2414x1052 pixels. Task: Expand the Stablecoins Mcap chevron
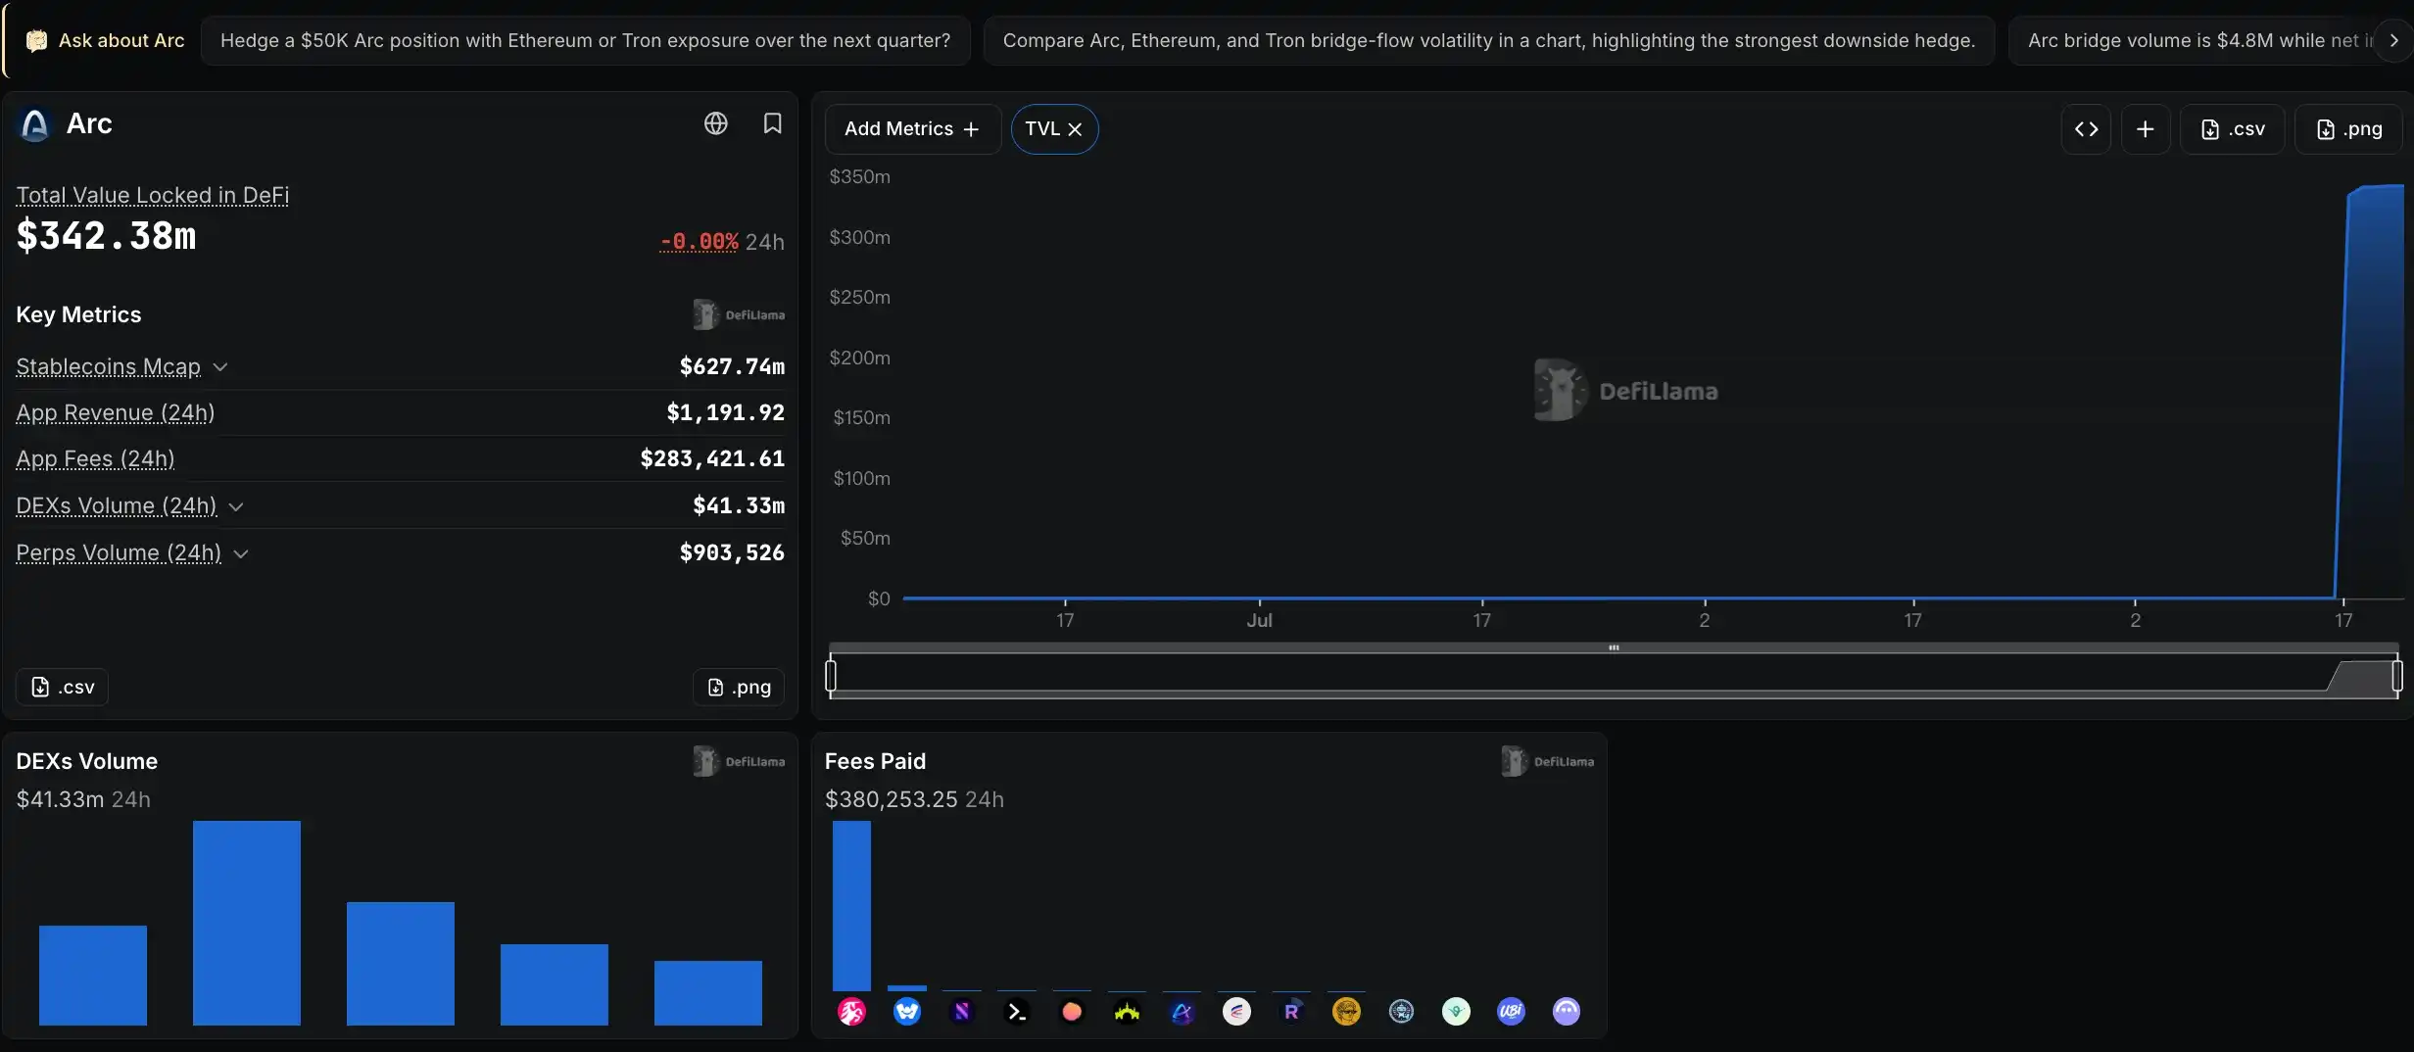tap(220, 366)
